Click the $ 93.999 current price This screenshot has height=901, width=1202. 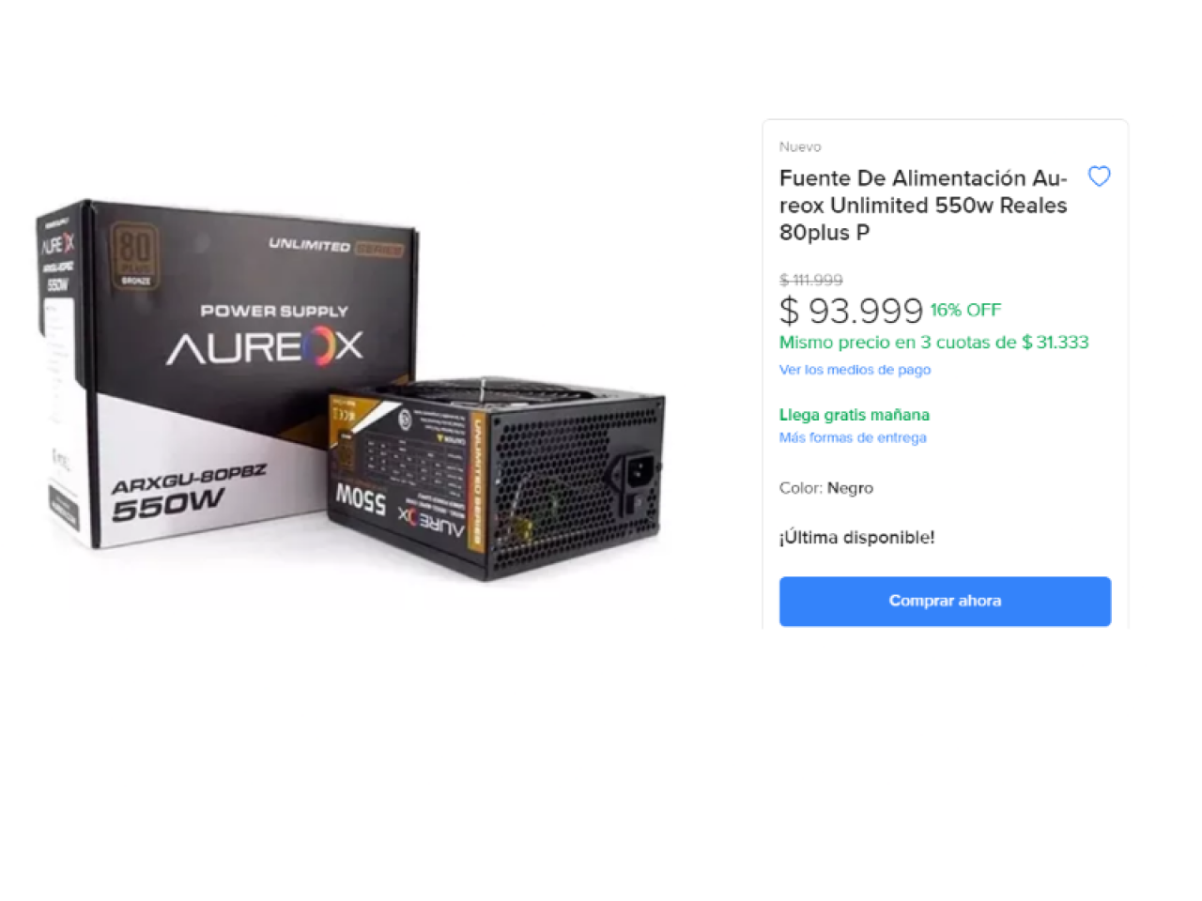point(852,311)
